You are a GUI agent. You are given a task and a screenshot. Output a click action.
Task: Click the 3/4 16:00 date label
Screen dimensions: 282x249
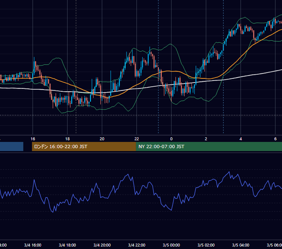33,245
